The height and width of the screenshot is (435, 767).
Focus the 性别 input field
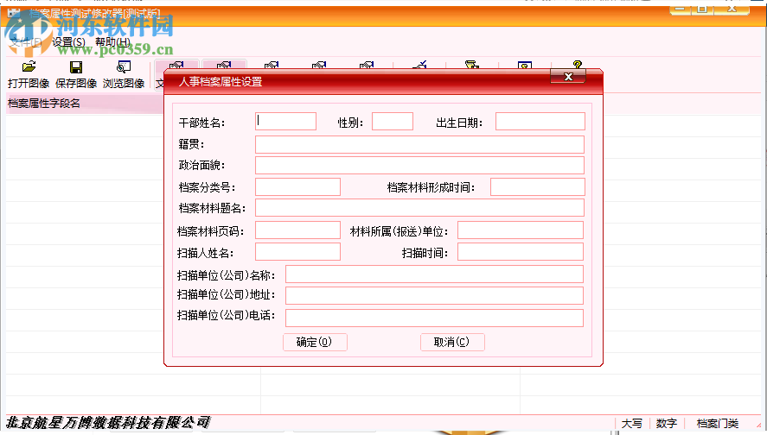(x=393, y=122)
